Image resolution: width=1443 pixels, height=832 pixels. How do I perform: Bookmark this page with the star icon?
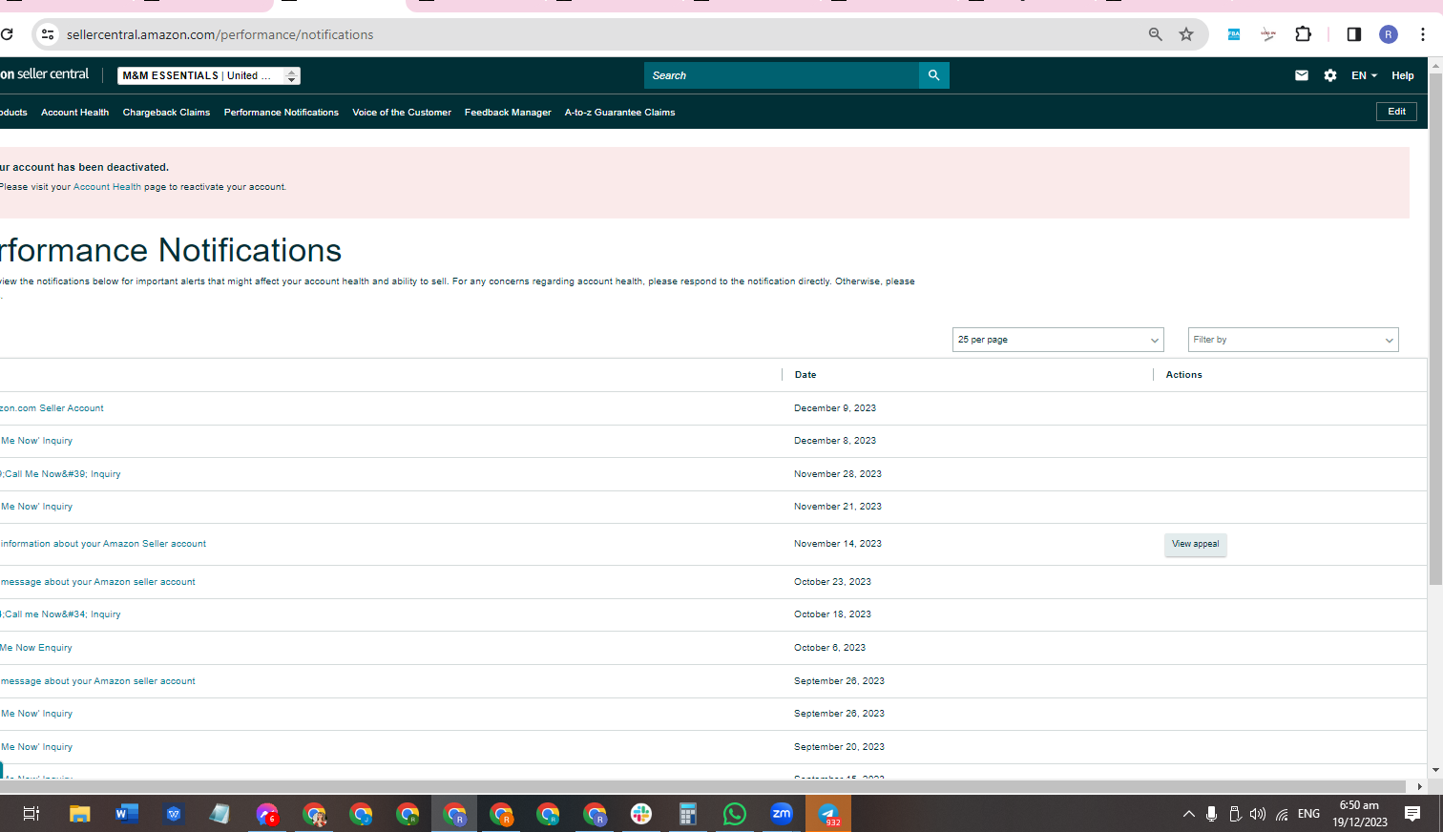pyautogui.click(x=1186, y=34)
